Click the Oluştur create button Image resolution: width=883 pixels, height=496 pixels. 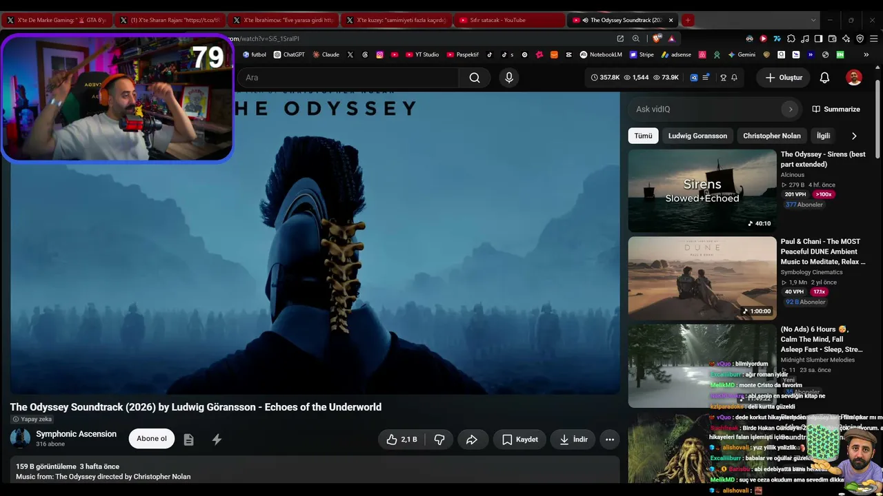[x=784, y=78]
